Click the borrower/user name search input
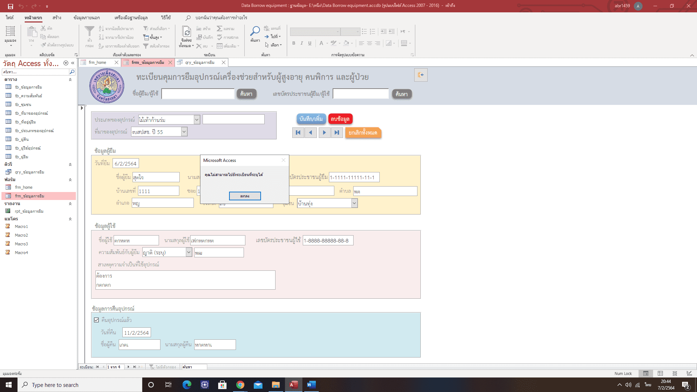 198,94
